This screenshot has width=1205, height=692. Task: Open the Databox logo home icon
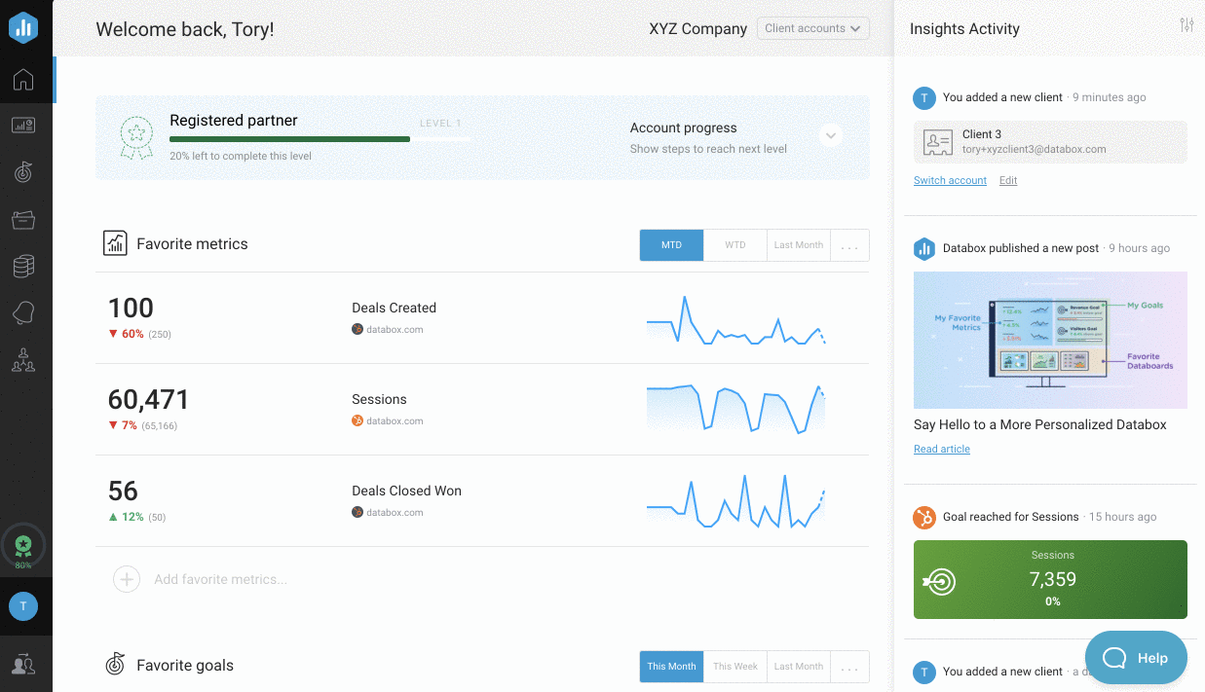pyautogui.click(x=23, y=27)
